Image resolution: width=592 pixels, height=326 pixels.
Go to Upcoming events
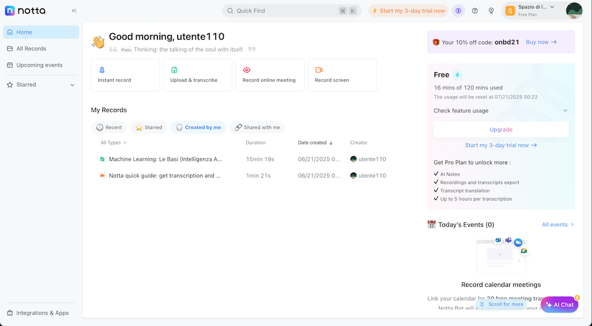41,65
